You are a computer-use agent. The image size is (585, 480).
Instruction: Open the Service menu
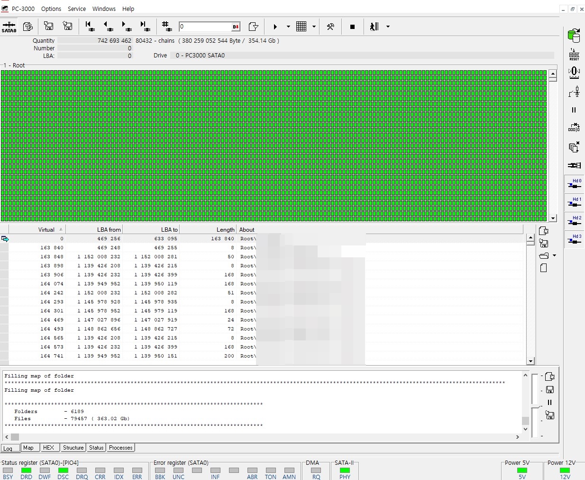(x=77, y=9)
